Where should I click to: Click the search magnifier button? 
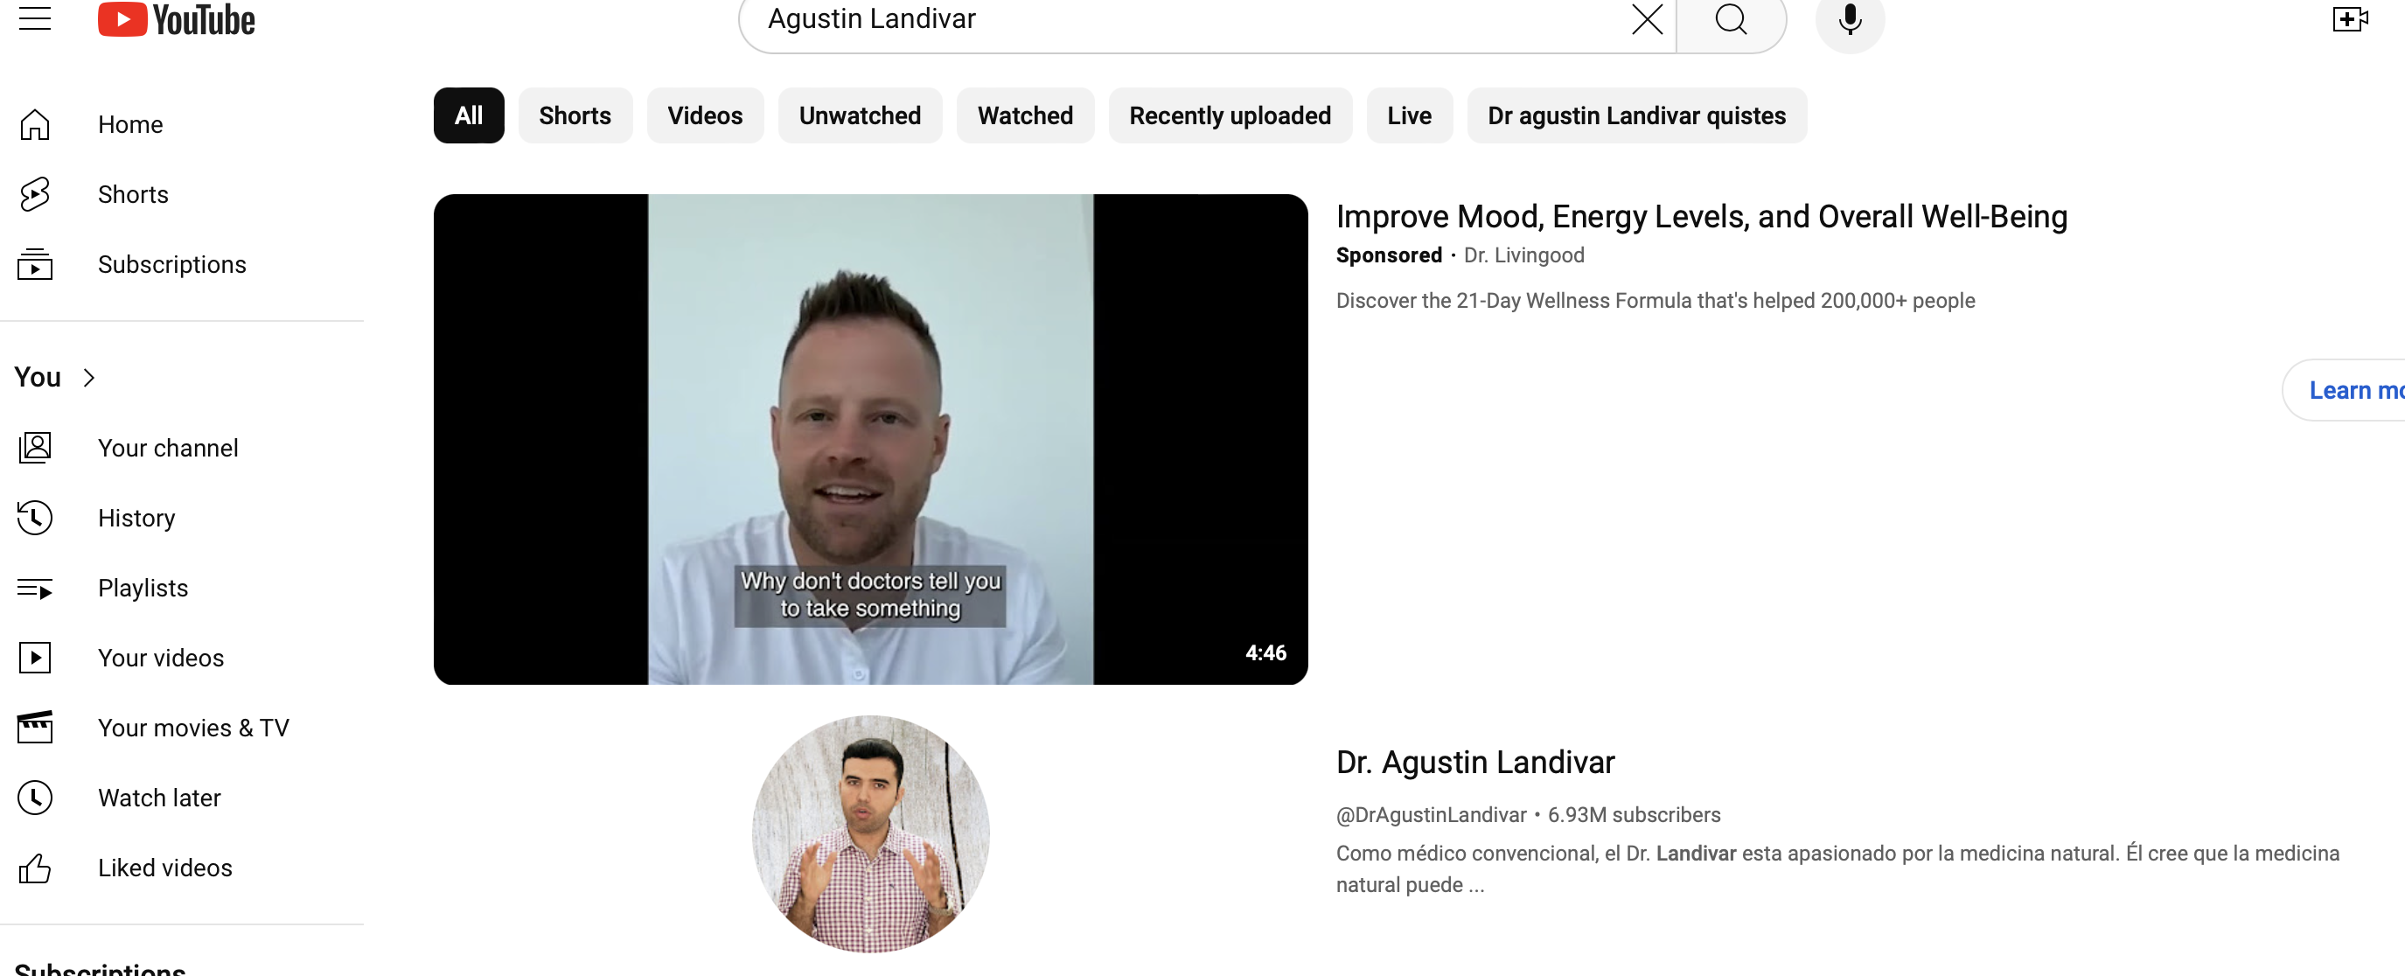[1731, 18]
